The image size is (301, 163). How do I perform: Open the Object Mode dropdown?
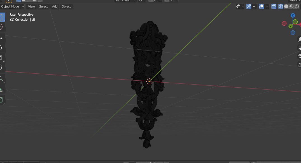pos(12,6)
